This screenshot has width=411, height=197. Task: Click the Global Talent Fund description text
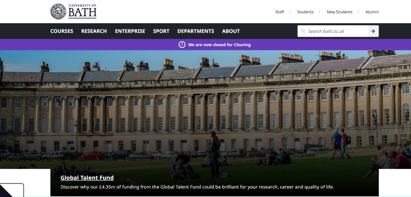tap(197, 187)
